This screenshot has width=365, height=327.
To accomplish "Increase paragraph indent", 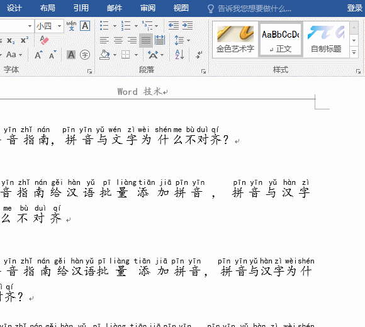I will 188,26.
